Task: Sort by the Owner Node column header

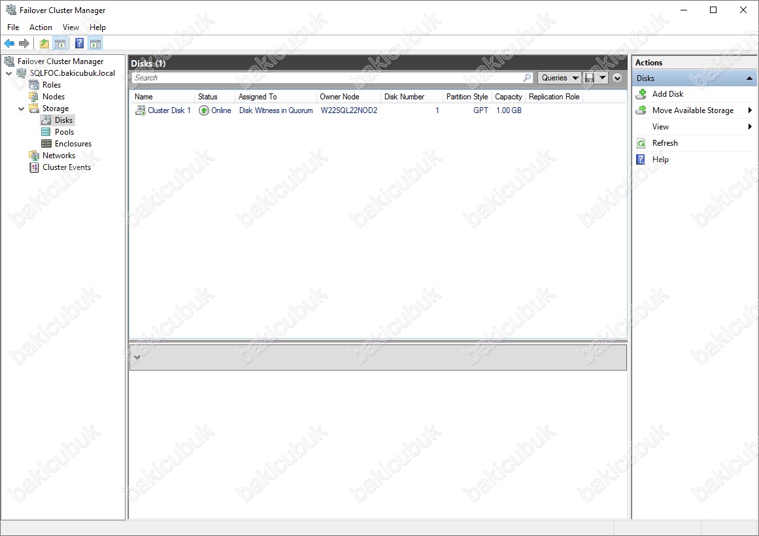Action: click(x=348, y=97)
